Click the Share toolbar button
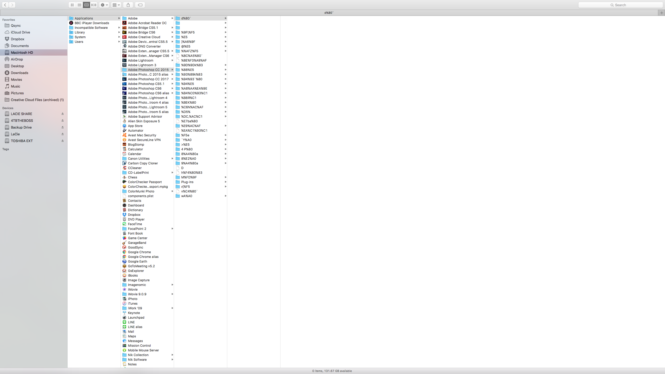 click(x=128, y=5)
